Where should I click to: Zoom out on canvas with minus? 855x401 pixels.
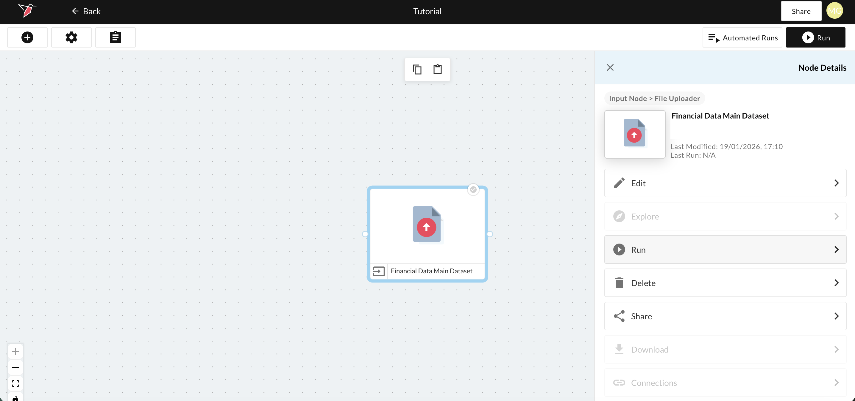[x=15, y=367]
